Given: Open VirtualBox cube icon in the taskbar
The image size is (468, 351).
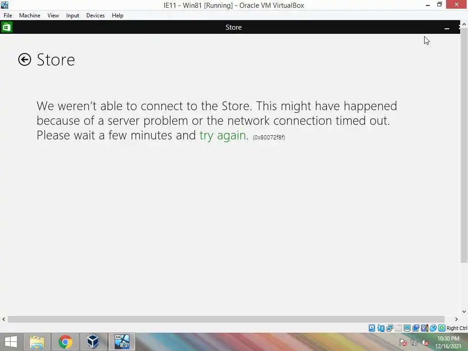Looking at the screenshot, I should [93, 342].
